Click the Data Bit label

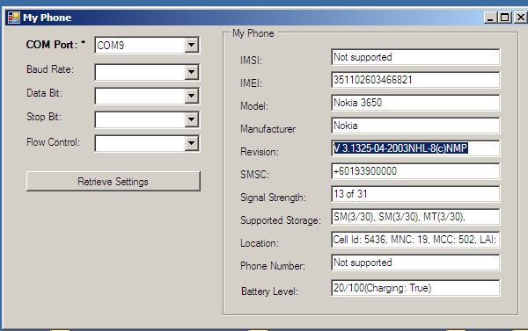[x=44, y=93]
